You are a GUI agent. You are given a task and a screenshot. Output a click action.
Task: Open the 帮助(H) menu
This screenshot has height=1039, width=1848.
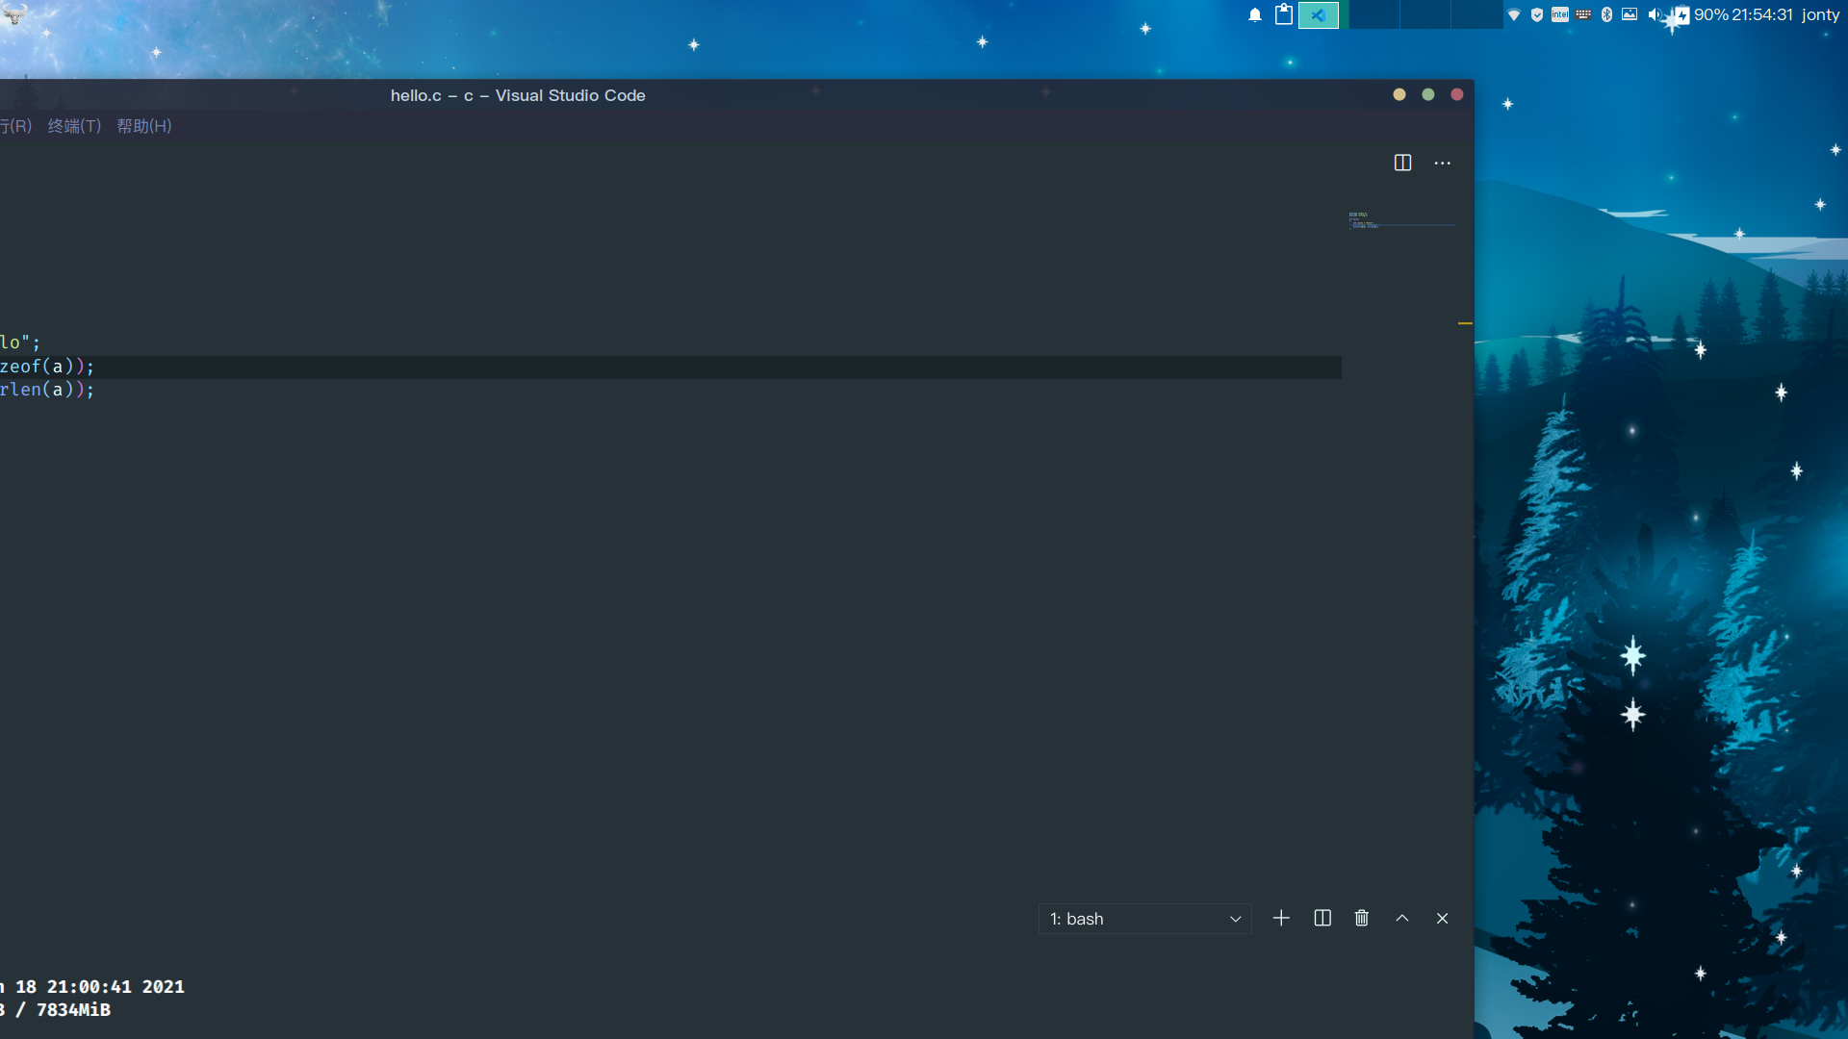[x=143, y=126]
